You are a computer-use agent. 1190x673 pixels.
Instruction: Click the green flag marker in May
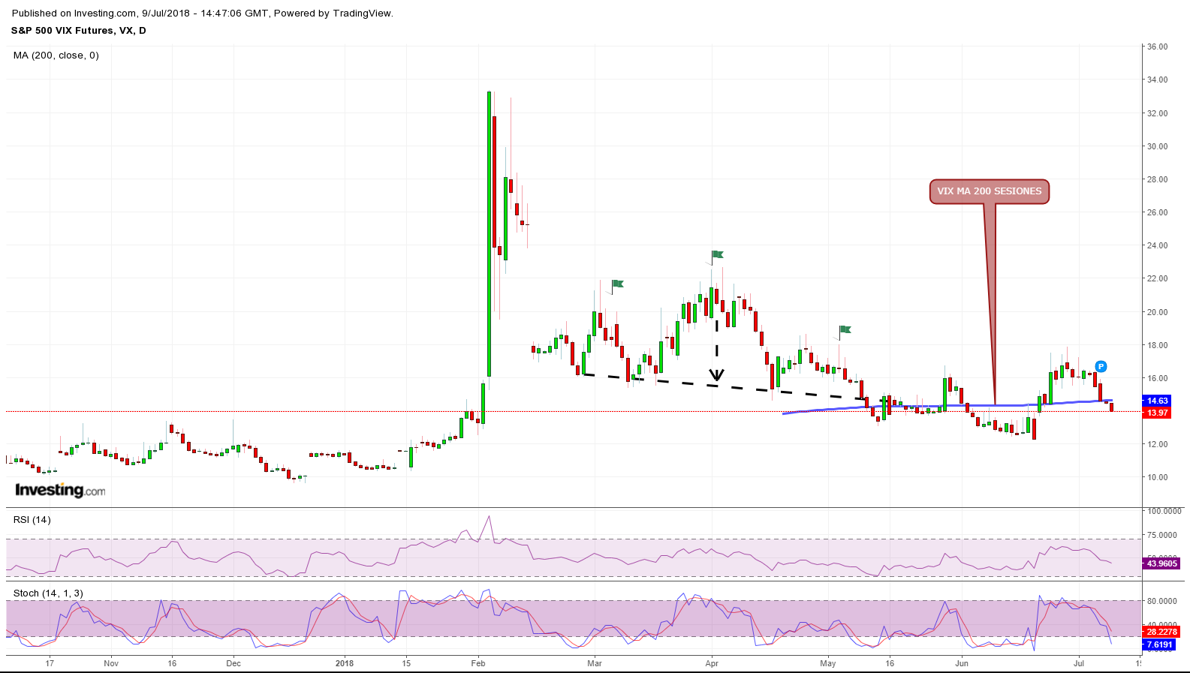[845, 329]
